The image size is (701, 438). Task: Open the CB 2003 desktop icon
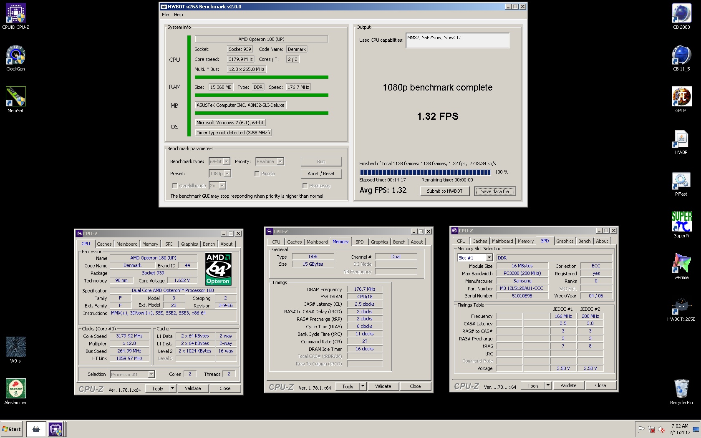pos(681,16)
